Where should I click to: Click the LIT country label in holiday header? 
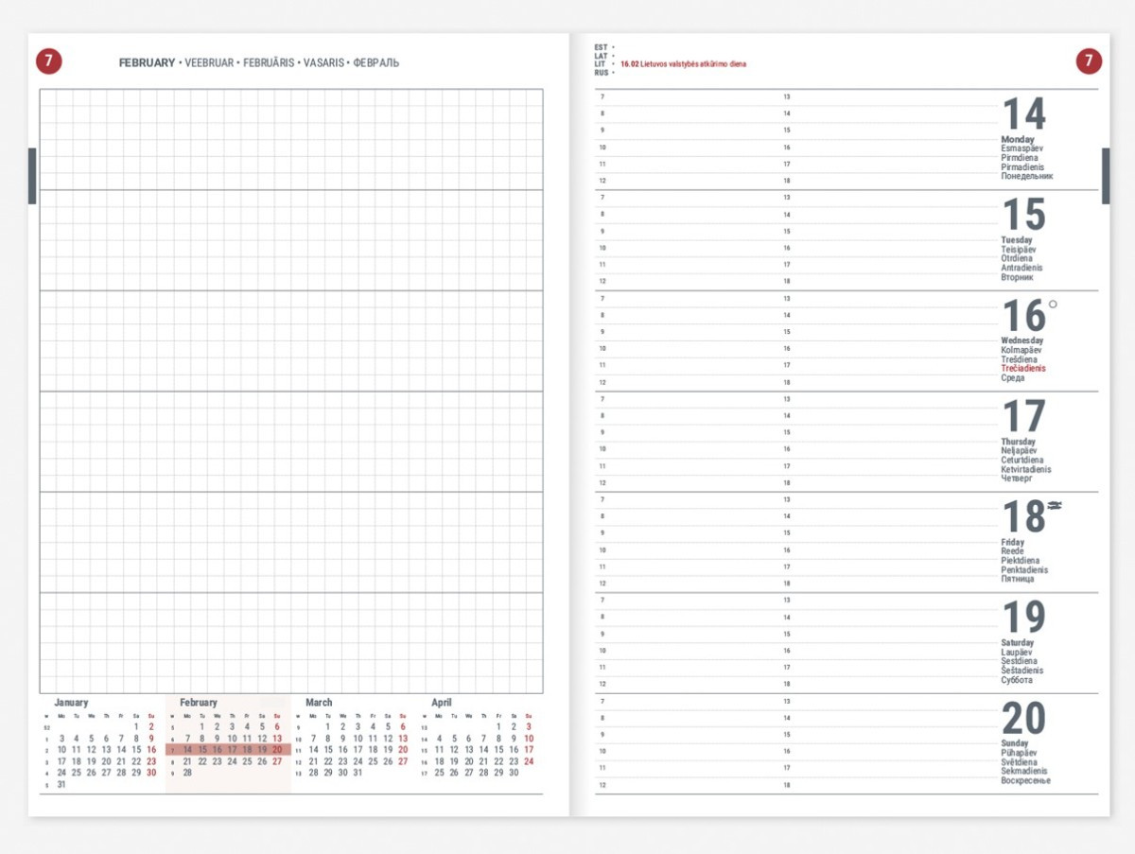601,64
